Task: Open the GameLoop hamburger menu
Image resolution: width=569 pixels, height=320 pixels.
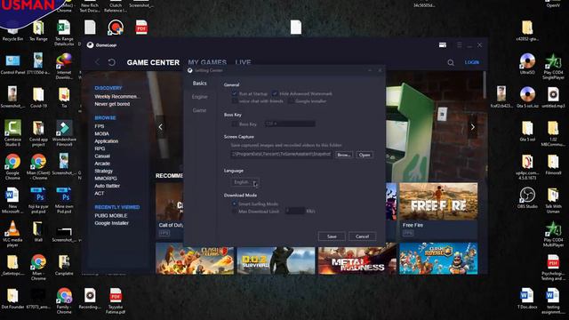Action: (x=460, y=45)
